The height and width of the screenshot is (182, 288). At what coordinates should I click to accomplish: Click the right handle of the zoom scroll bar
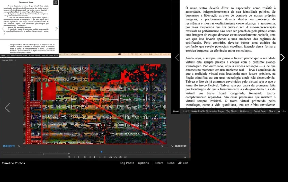coord(69,154)
